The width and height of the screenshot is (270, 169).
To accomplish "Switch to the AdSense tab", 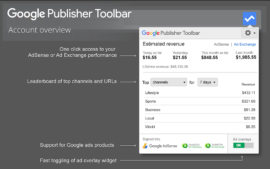I will pos(221,44).
